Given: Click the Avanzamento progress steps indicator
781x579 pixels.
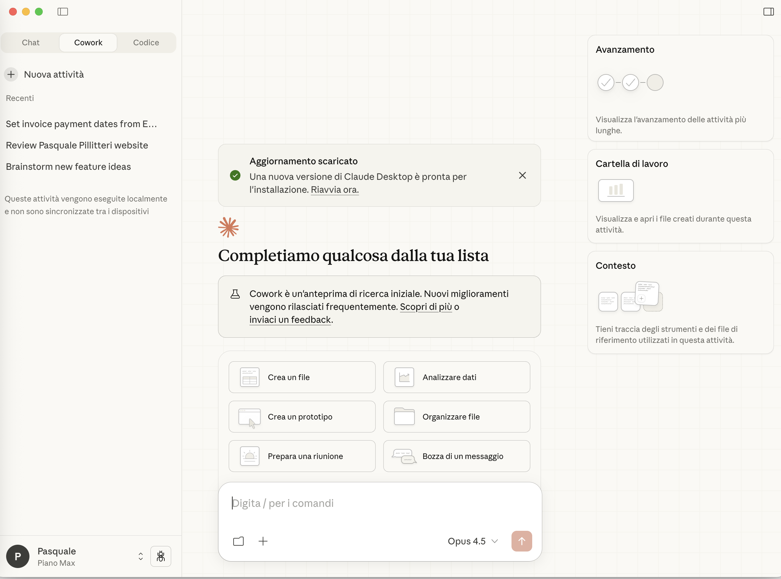Looking at the screenshot, I should tap(630, 83).
